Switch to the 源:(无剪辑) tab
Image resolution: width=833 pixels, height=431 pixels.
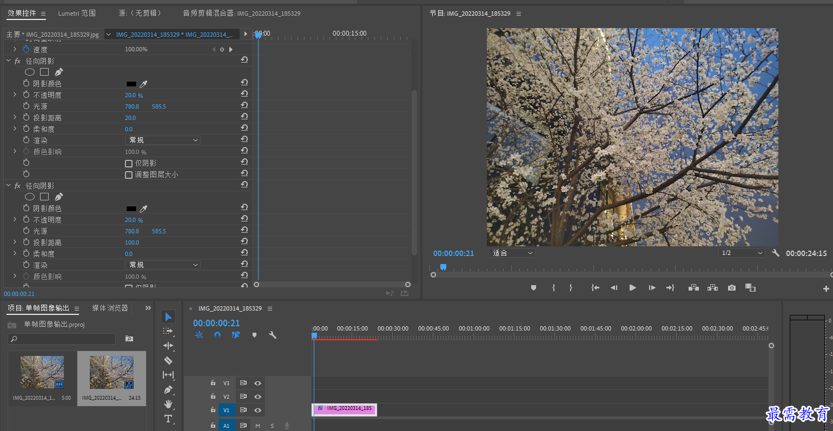(x=140, y=13)
